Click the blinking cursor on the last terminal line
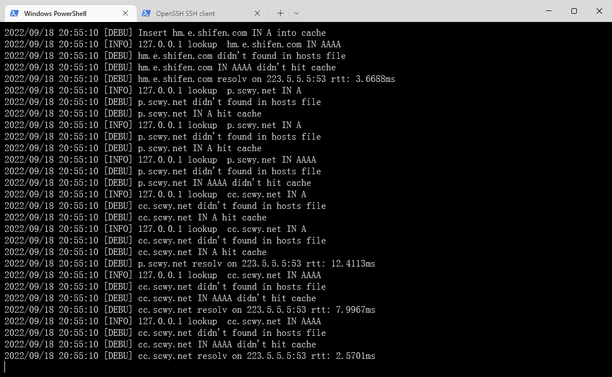This screenshot has width=612, height=377. tap(5, 367)
